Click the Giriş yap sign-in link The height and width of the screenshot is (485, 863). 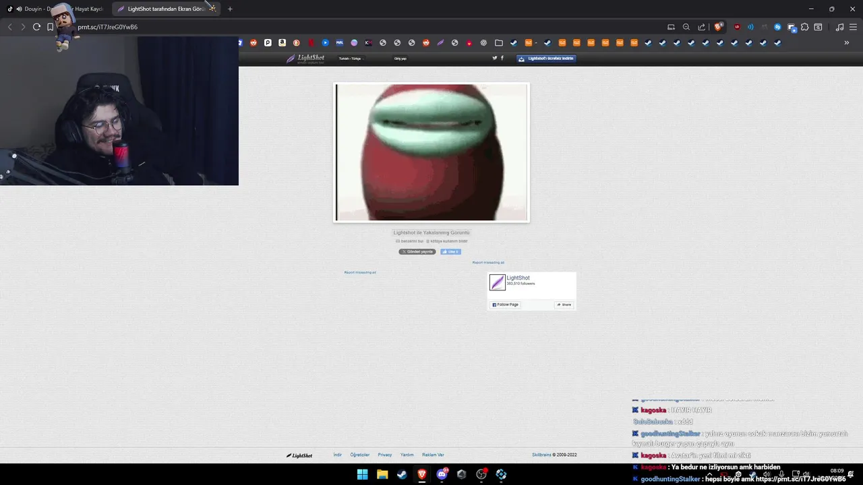click(400, 59)
